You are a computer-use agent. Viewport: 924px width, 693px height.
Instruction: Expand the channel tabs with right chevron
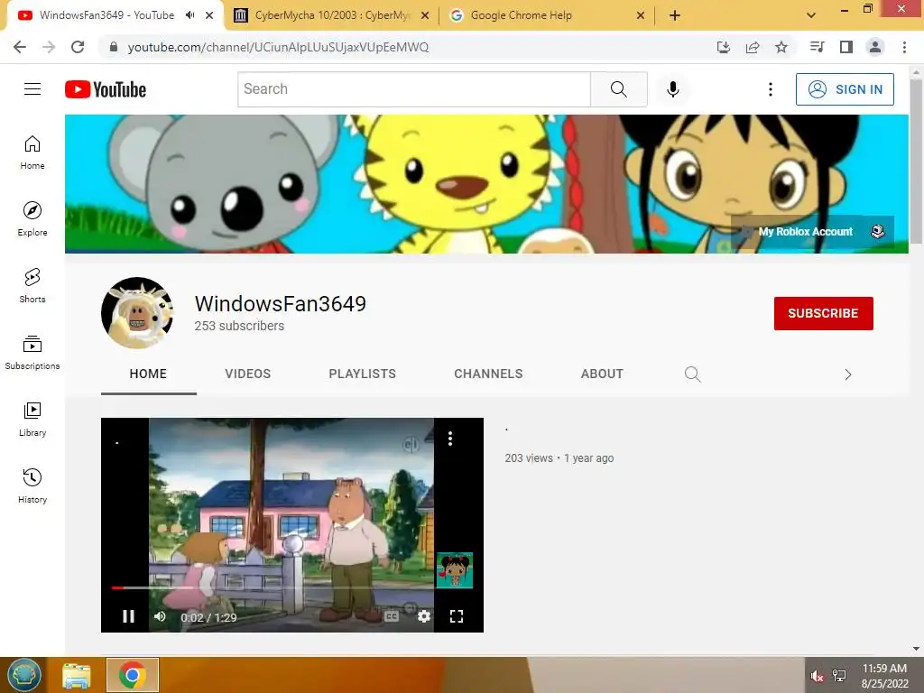point(847,374)
